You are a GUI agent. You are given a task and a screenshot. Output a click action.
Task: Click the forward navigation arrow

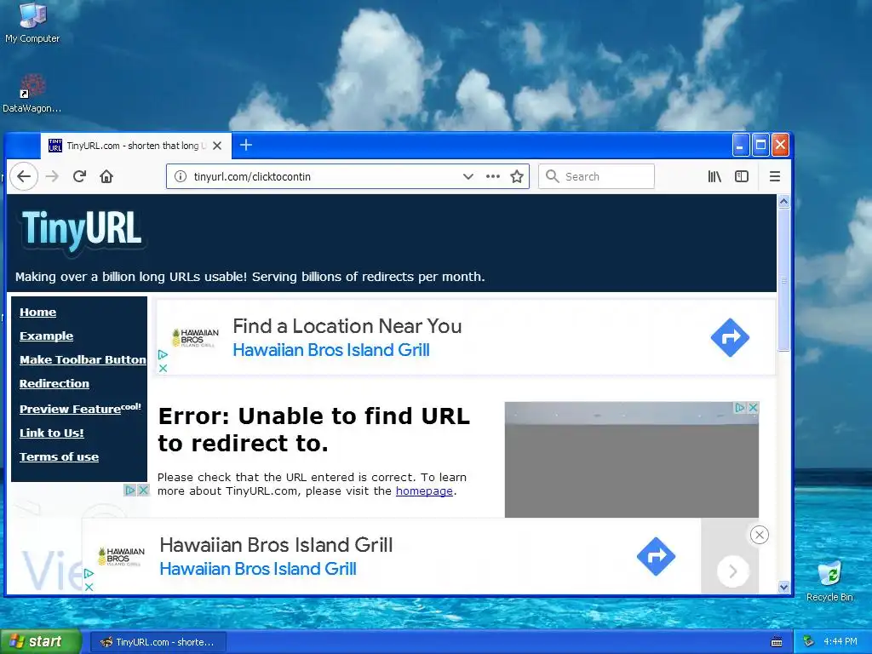coord(52,176)
